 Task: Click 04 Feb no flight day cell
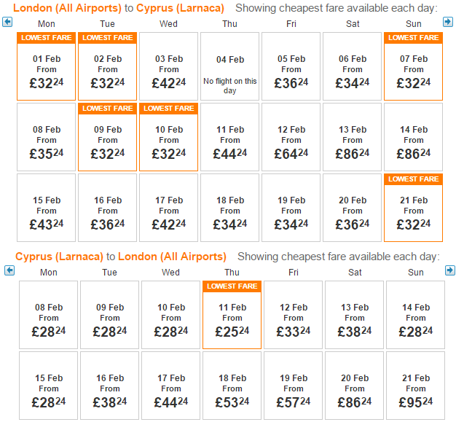pos(229,66)
